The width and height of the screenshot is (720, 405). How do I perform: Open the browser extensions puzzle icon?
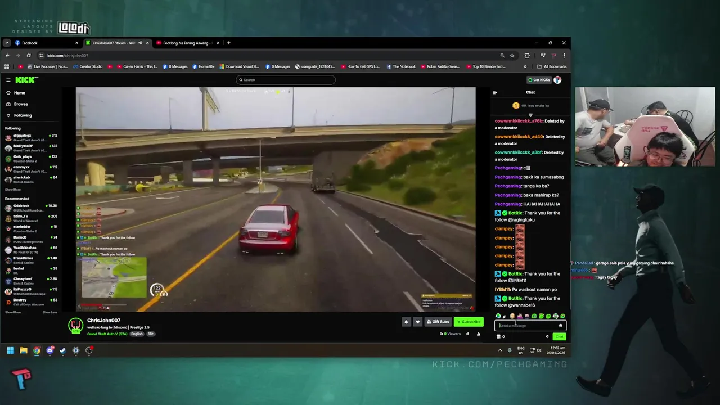click(x=527, y=55)
